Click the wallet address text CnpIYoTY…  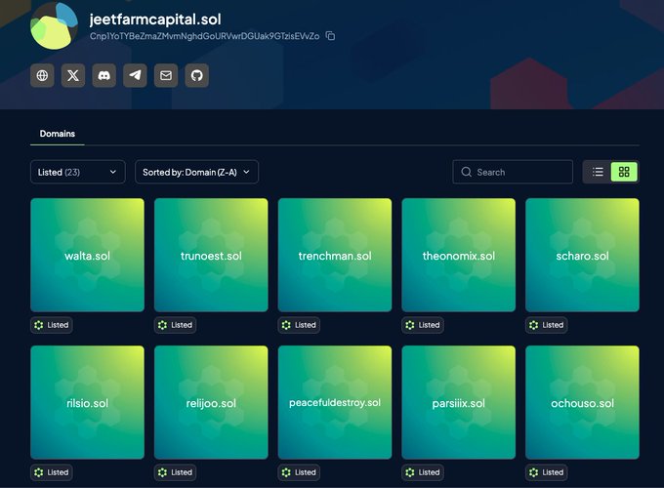(x=204, y=36)
